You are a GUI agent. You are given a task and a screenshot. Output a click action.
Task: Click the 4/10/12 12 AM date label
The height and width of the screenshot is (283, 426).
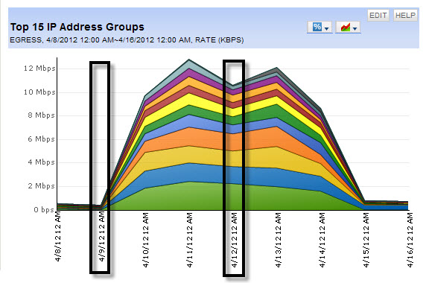146,240
